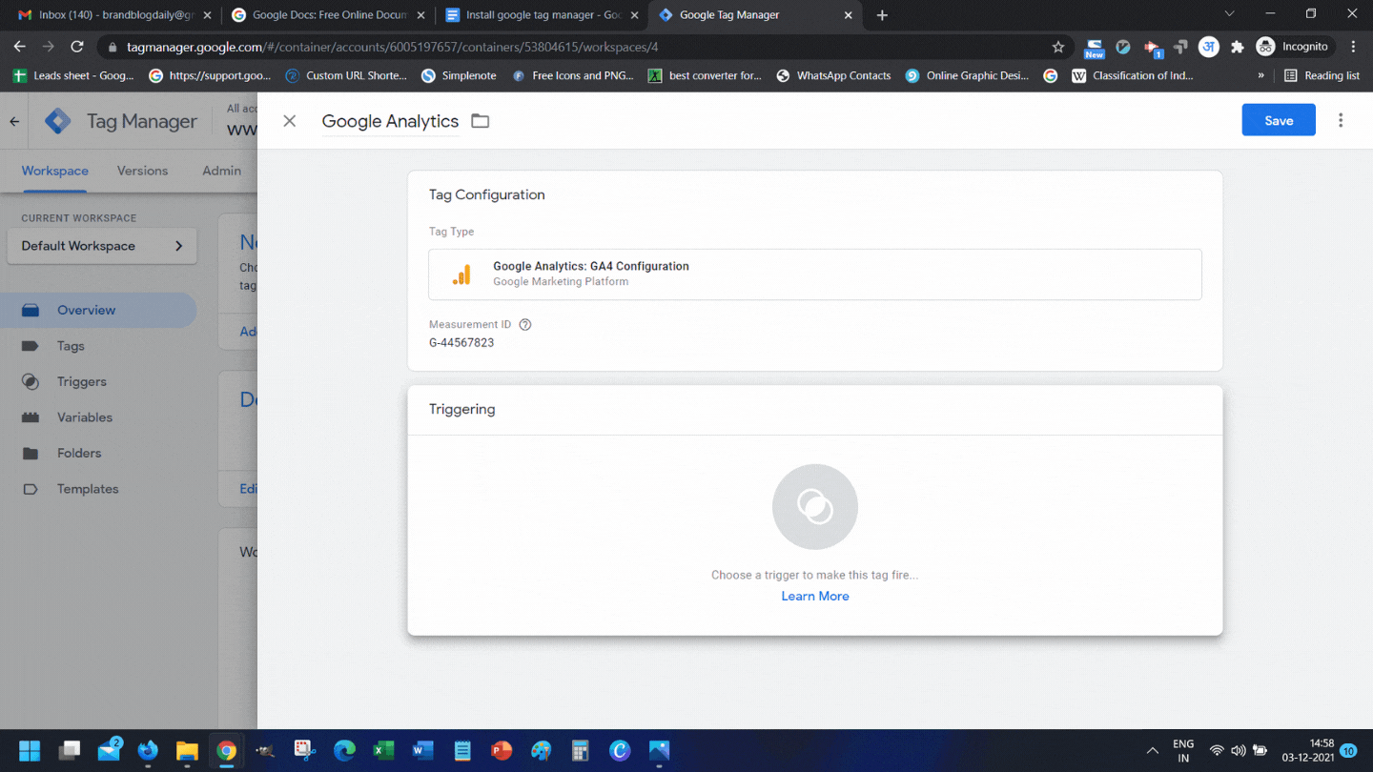Image resolution: width=1373 pixels, height=772 pixels.
Task: Show hidden system tray icons
Action: pos(1152,751)
